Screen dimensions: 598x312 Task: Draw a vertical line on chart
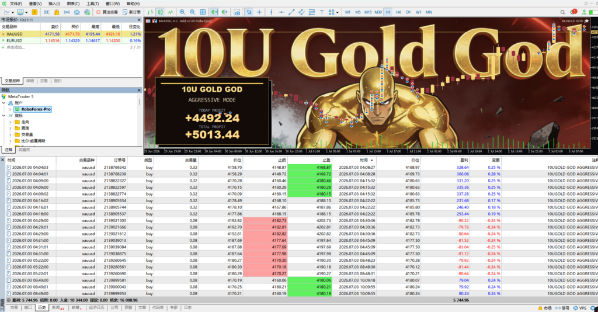tap(271, 12)
